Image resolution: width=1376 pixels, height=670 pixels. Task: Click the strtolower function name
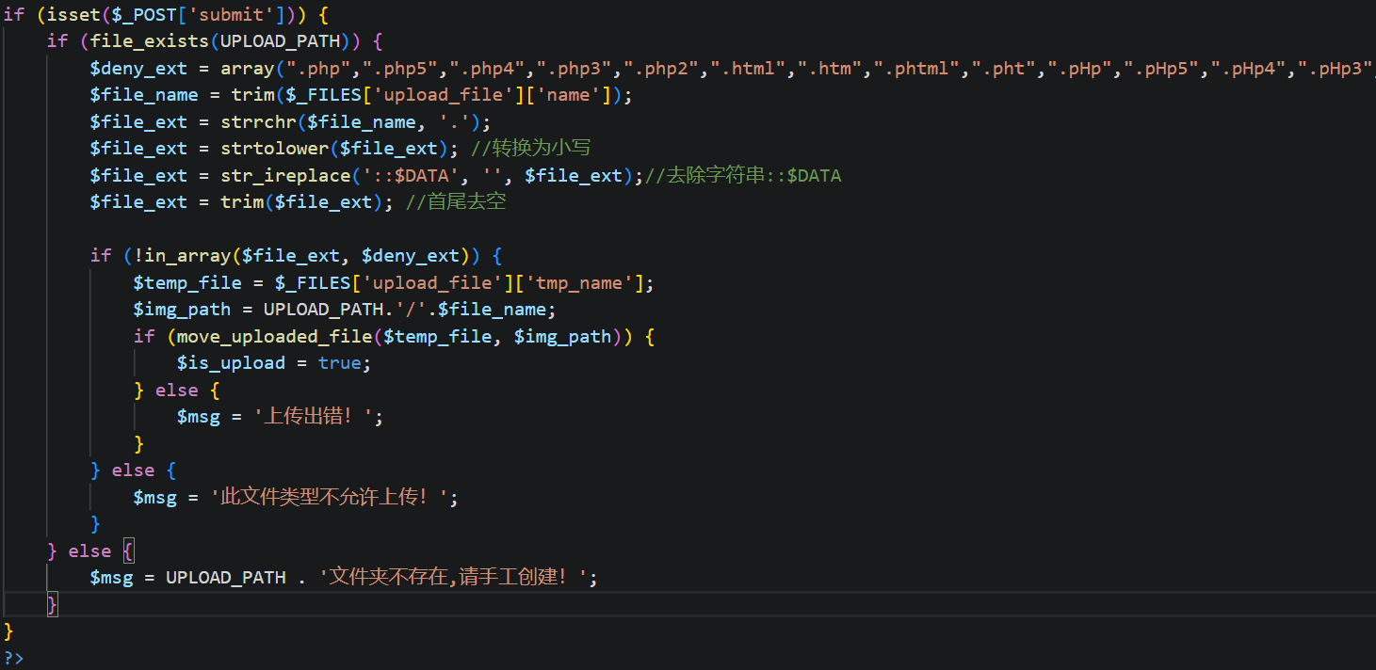click(x=269, y=149)
